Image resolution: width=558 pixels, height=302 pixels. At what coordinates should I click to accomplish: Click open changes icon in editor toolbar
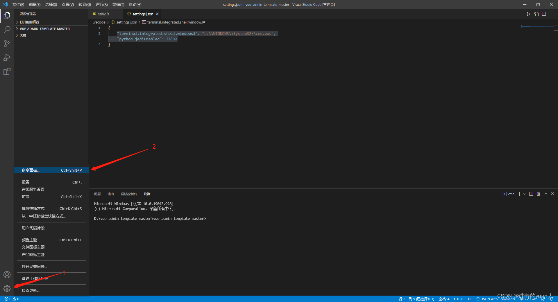click(536, 14)
